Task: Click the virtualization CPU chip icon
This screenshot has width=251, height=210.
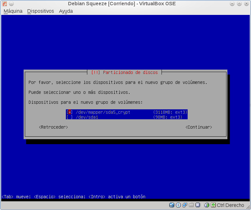Action: pos(198,205)
